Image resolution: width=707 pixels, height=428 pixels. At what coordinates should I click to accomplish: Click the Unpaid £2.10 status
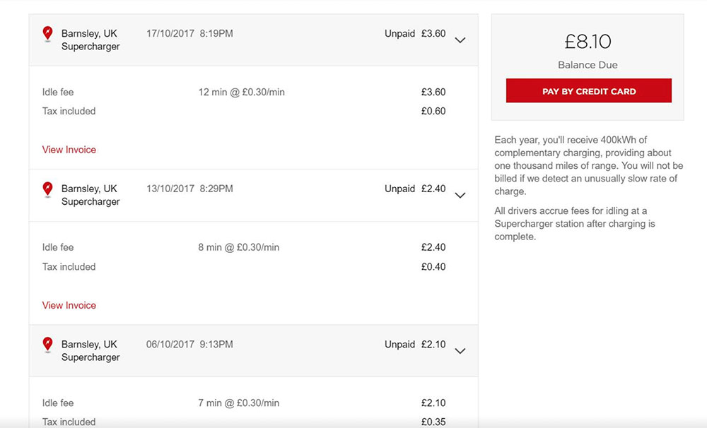click(x=415, y=345)
